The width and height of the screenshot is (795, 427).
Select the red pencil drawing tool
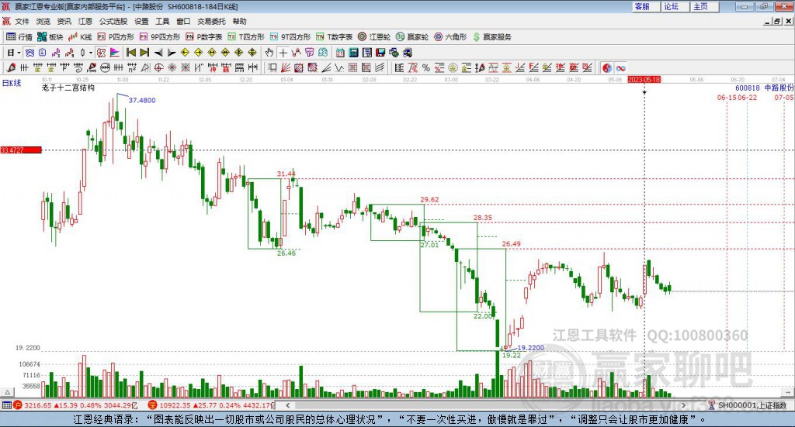tap(11, 67)
